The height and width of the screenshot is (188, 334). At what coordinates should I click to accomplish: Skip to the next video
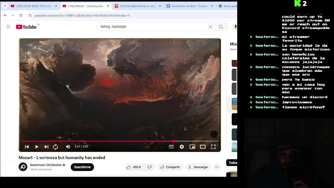(x=46, y=147)
